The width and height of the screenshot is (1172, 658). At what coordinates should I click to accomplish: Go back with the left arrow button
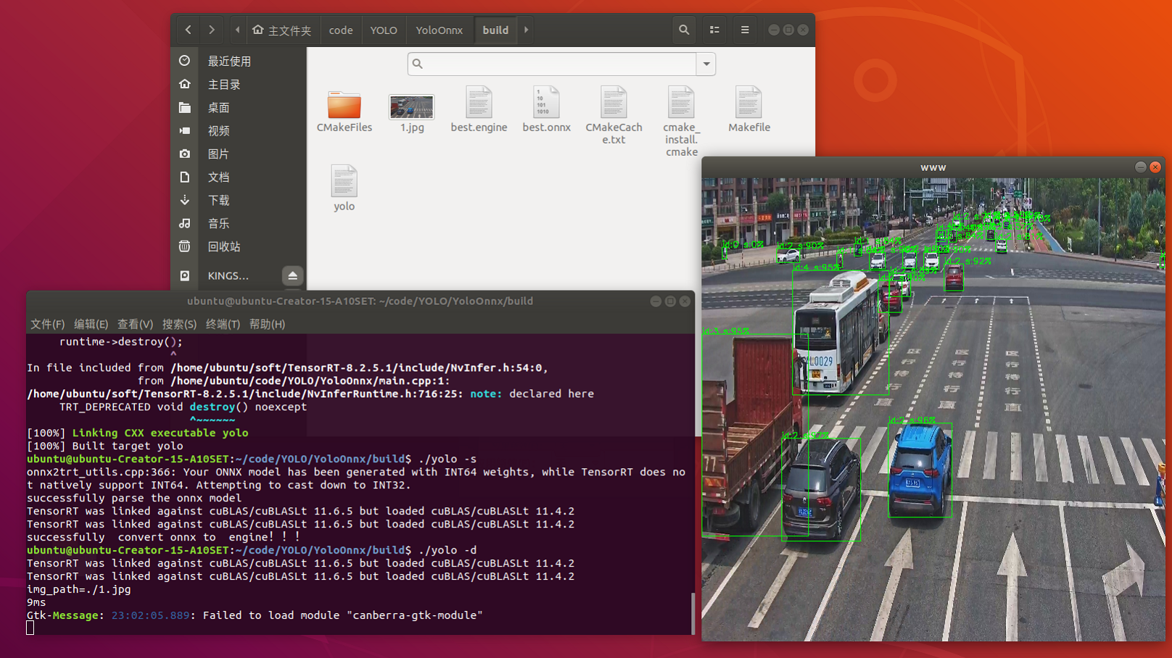(x=189, y=30)
